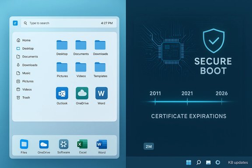Screen dimensions: 252x168
Task: Click the 4:27 PM clock
Action: (x=107, y=23)
